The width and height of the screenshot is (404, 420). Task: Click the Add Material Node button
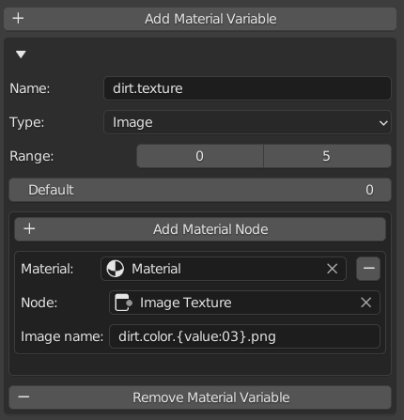(200, 229)
